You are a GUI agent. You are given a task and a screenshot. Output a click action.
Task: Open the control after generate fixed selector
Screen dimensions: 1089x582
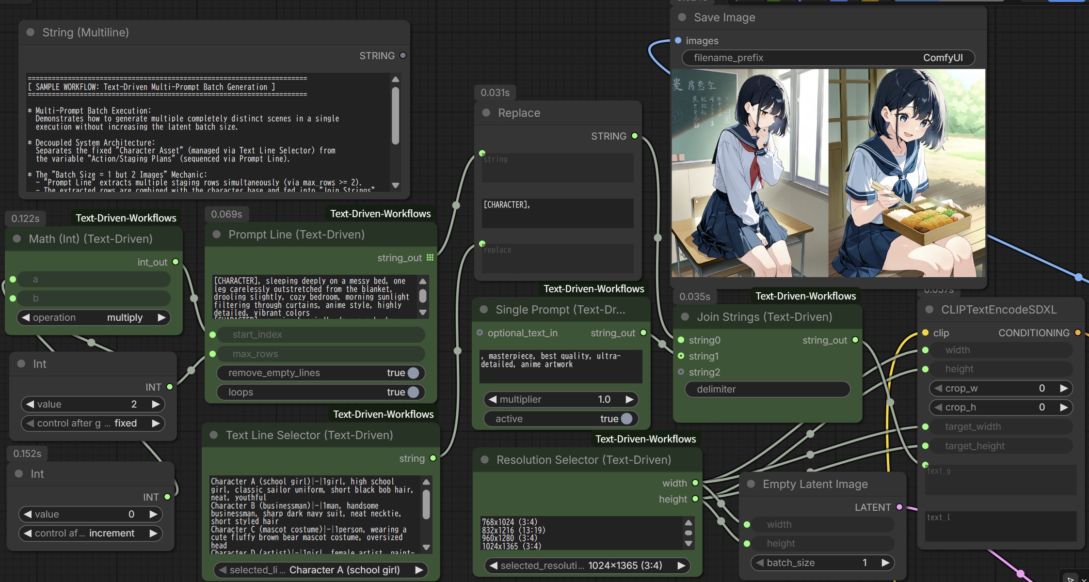93,424
